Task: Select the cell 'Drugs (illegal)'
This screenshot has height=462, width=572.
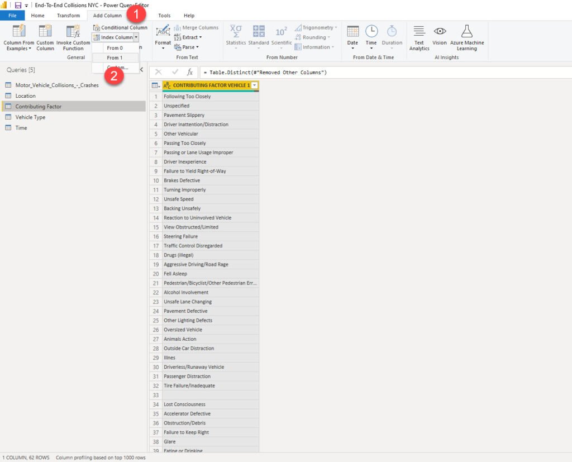Action: pyautogui.click(x=211, y=255)
